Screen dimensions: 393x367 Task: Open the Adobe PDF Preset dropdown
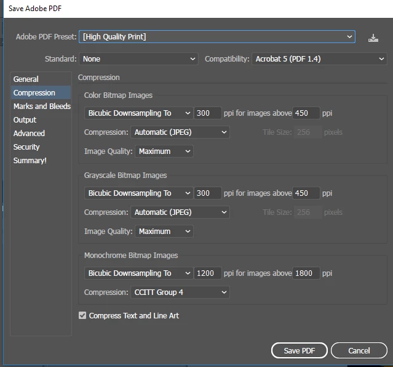click(217, 37)
